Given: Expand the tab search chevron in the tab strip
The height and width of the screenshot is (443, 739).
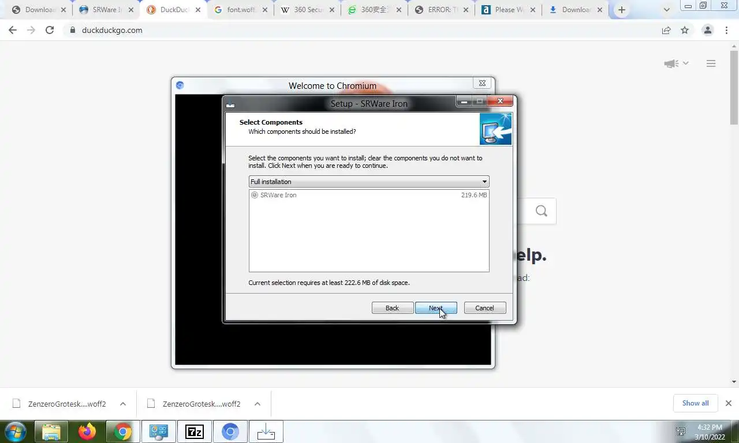Looking at the screenshot, I should click(x=667, y=10).
